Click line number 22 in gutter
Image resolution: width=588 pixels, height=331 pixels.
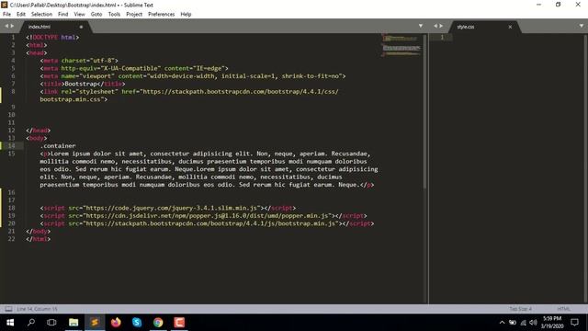click(11, 239)
